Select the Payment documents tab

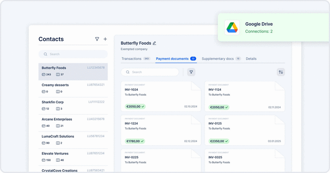176,59
